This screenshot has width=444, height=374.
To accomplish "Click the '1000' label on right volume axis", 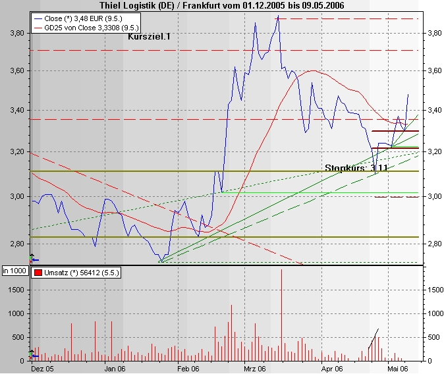I will coord(435,313).
